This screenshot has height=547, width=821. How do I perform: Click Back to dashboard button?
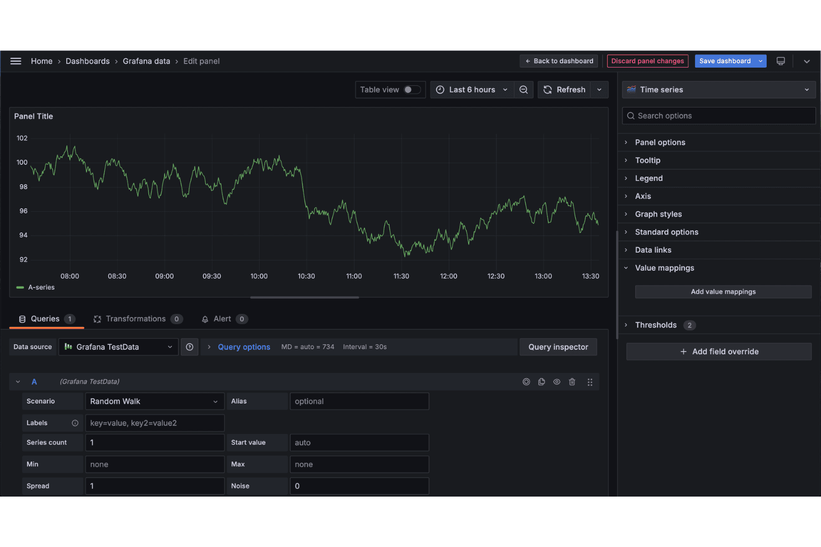click(559, 61)
